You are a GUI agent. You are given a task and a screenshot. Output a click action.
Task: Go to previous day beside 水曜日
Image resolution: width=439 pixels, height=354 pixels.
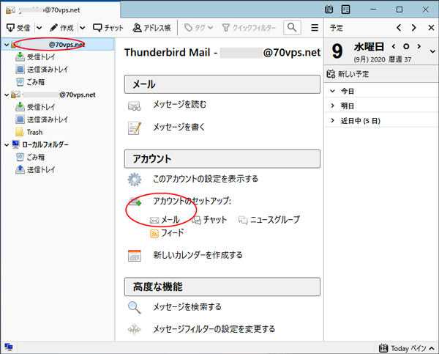pyautogui.click(x=394, y=46)
